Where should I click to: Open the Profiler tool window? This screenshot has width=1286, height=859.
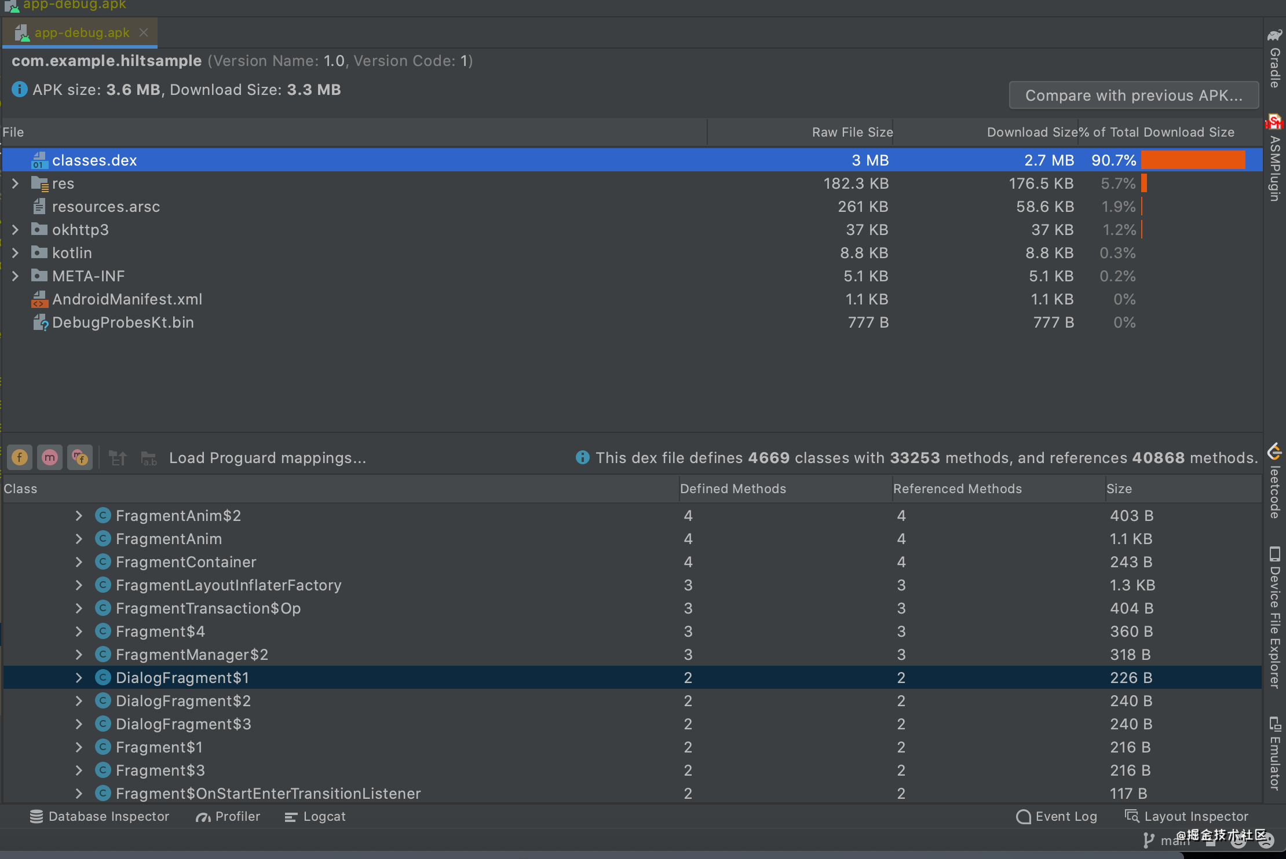pyautogui.click(x=228, y=816)
